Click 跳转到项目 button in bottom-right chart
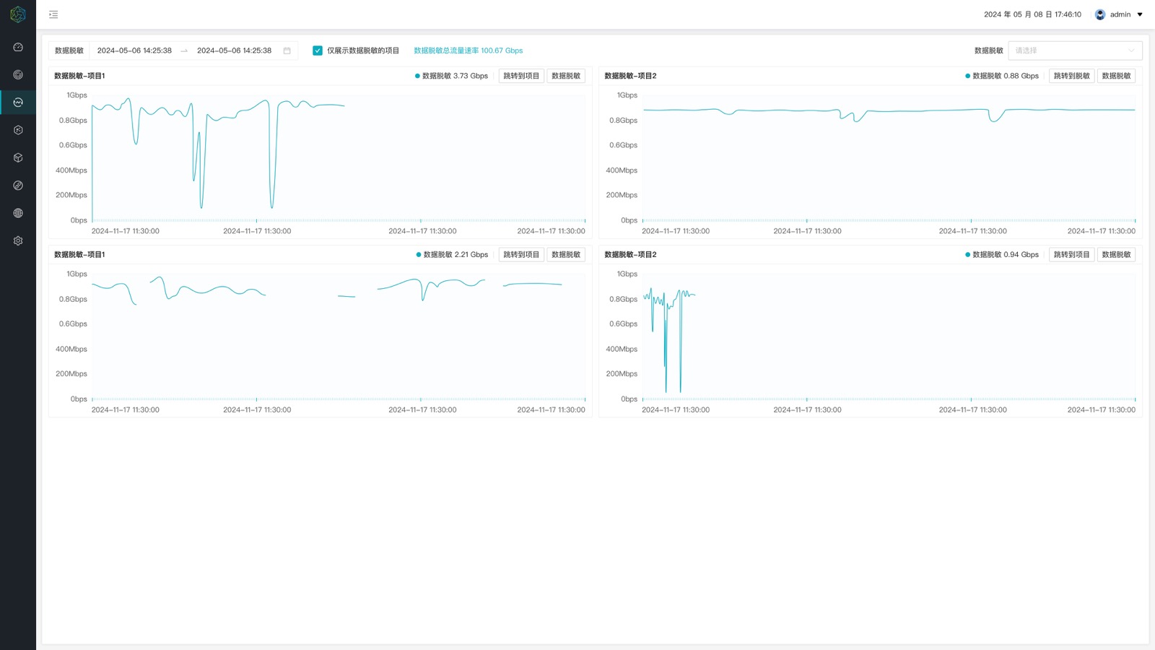Image resolution: width=1155 pixels, height=650 pixels. coord(1071,254)
